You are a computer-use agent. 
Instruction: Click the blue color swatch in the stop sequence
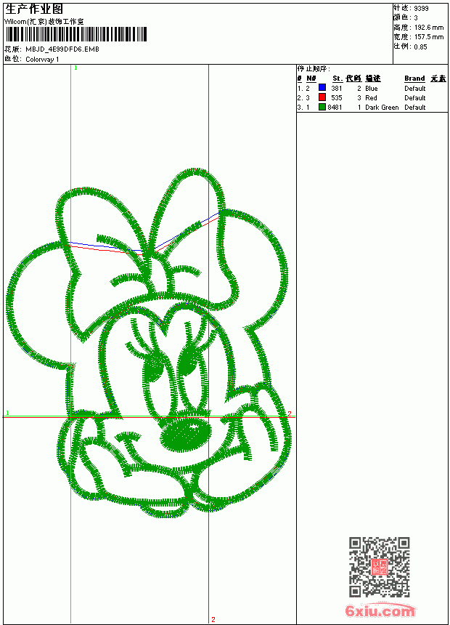point(322,88)
